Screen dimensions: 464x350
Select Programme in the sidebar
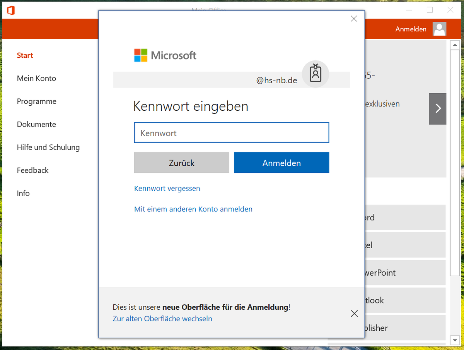(37, 101)
